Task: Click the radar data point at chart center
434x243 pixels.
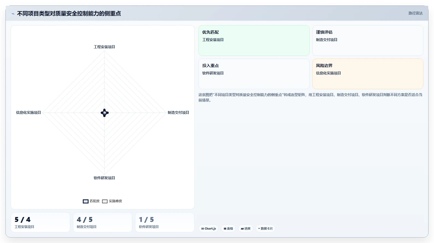Action: (104, 112)
